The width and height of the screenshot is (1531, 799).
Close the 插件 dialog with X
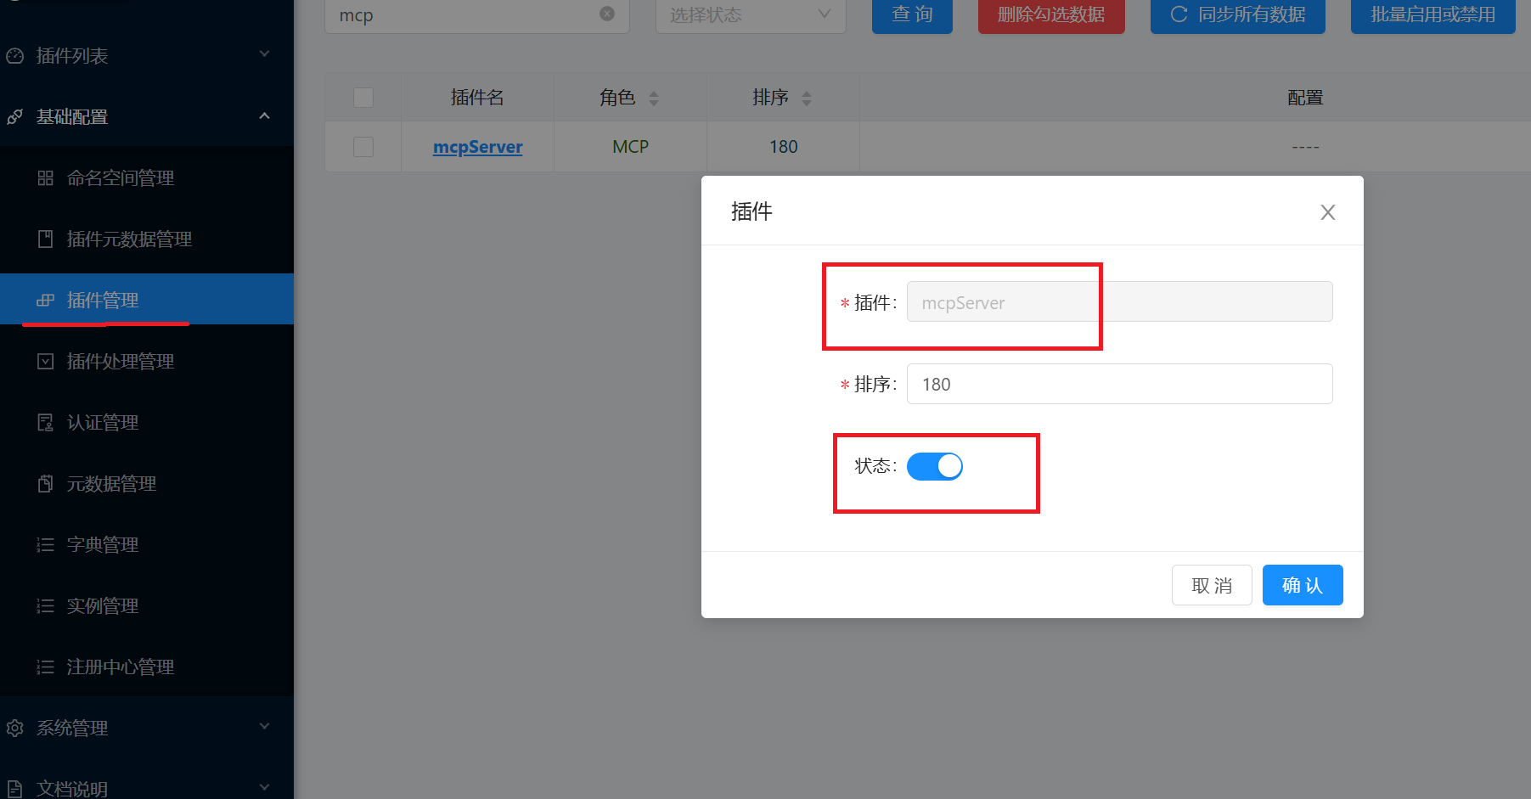coord(1327,212)
